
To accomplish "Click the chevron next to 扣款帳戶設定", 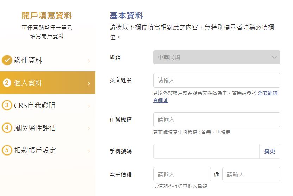I will (89, 151).
